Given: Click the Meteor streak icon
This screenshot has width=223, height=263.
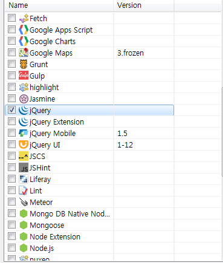Looking at the screenshot, I should (x=24, y=202).
